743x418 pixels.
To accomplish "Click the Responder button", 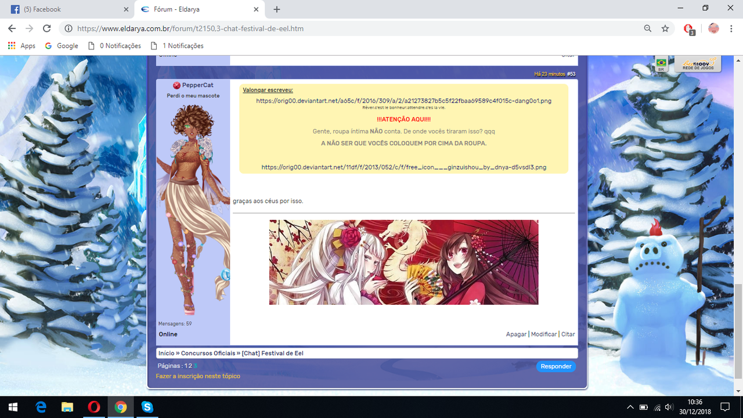I will 556,366.
